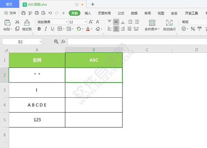Switch to the Insert ribbon tab
The image size is (207, 148).
88,13
